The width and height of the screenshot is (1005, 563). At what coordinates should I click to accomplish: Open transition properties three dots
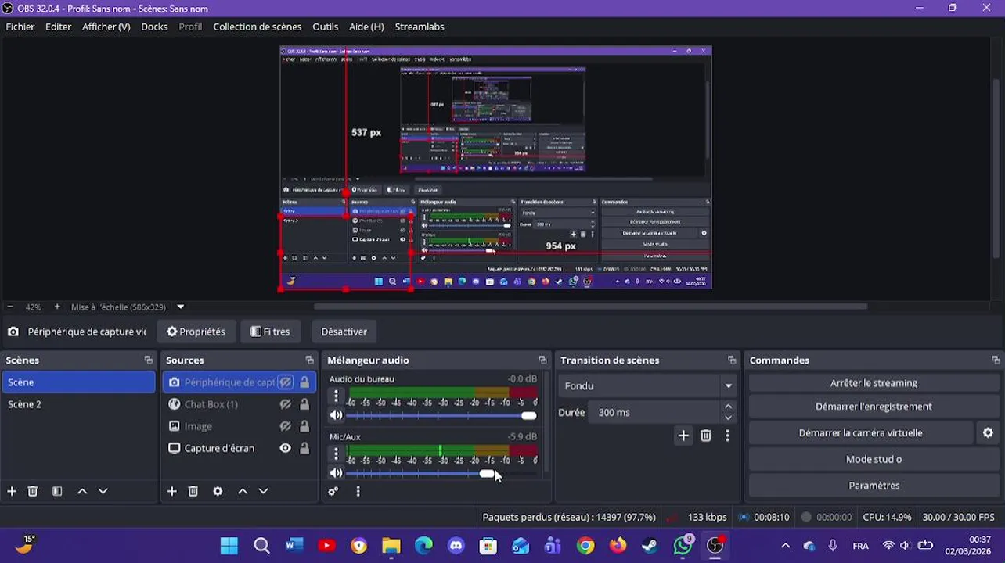point(727,436)
